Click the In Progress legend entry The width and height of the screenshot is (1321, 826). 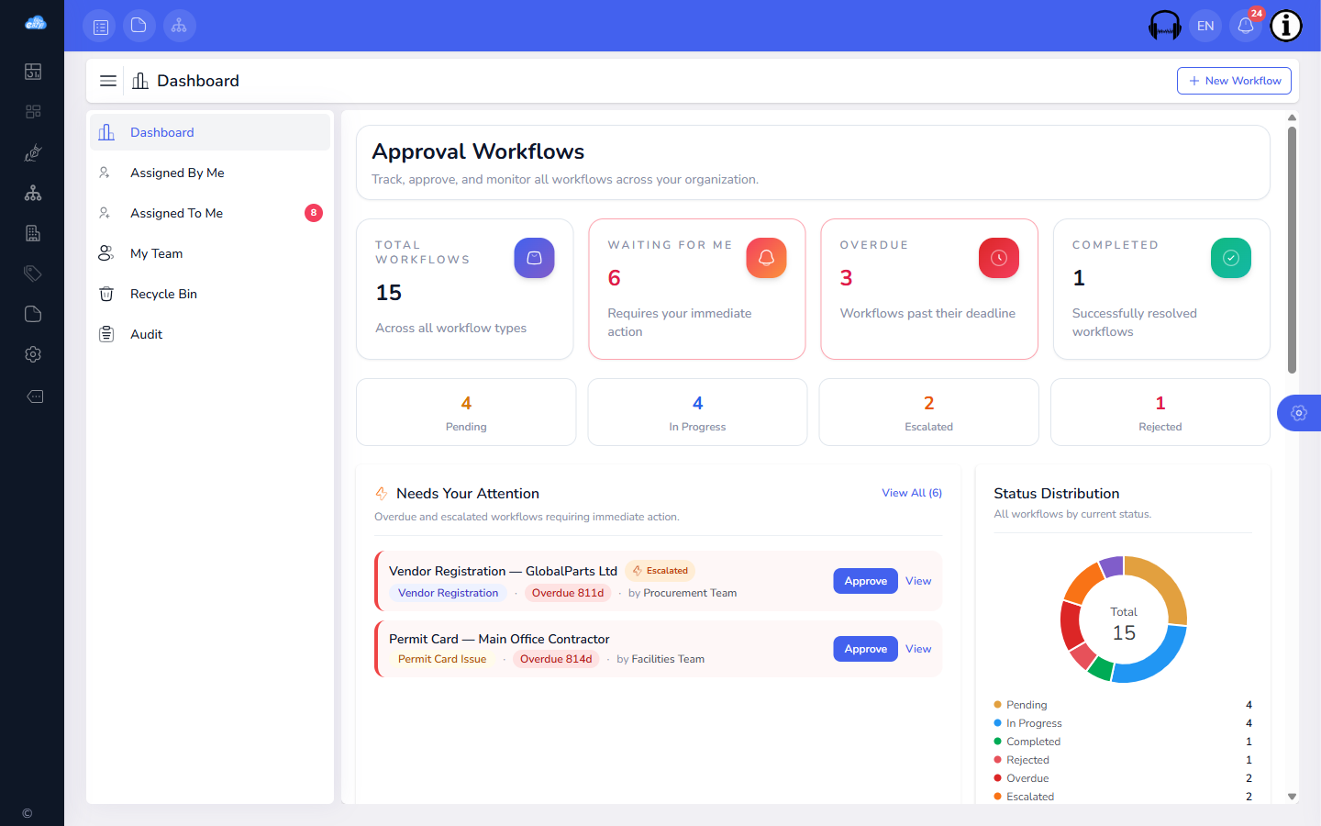[1123, 723]
